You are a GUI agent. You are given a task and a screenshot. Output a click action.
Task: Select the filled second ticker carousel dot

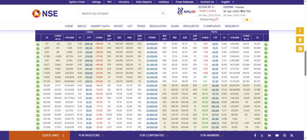coord(247,20)
